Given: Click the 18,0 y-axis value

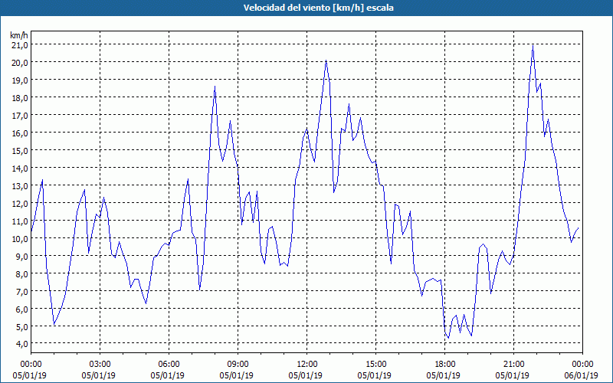Looking at the screenshot, I should [20, 98].
